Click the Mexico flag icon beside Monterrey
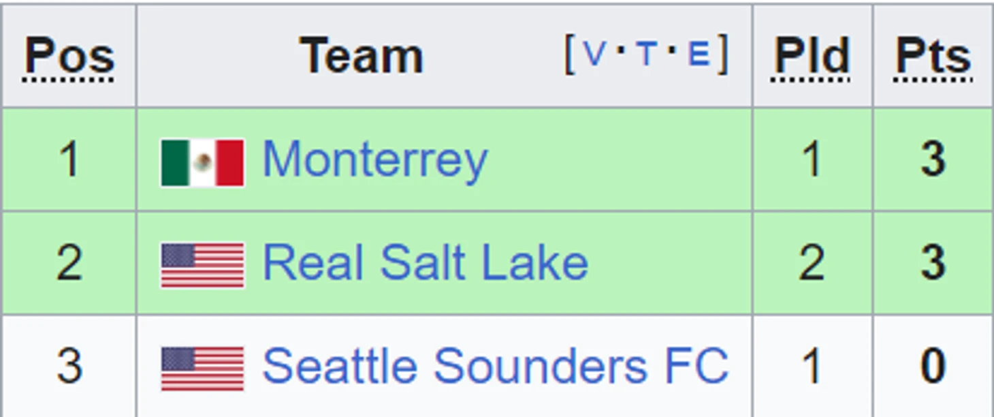The height and width of the screenshot is (417, 994). [x=202, y=162]
